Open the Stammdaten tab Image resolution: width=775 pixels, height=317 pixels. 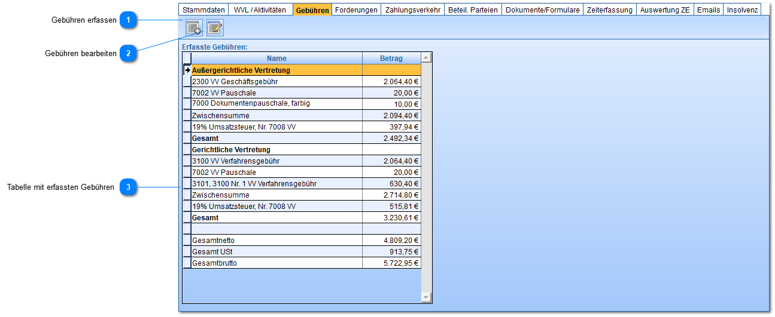(x=203, y=10)
